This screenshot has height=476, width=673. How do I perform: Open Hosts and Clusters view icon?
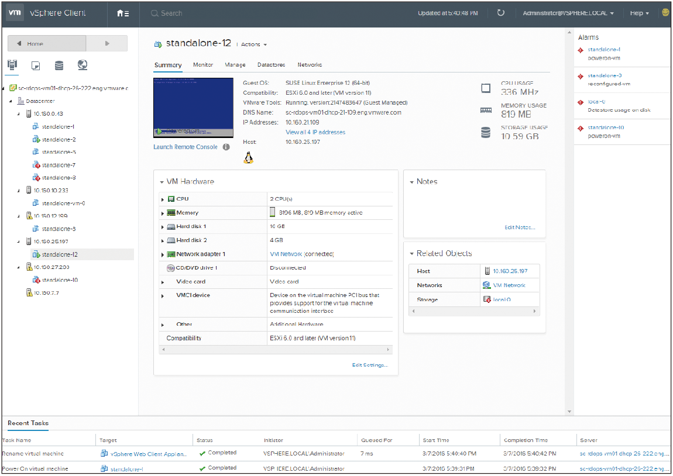click(12, 65)
